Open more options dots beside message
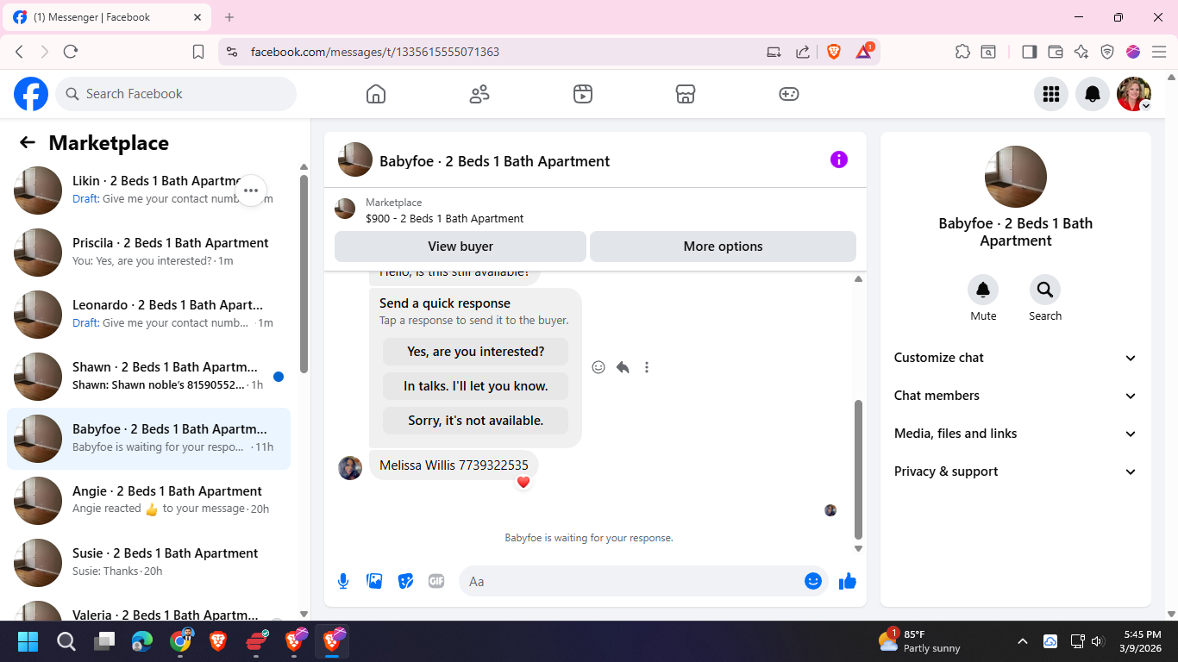This screenshot has width=1178, height=662. coord(647,367)
